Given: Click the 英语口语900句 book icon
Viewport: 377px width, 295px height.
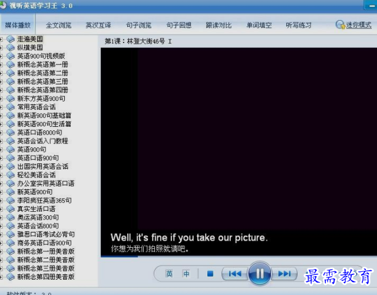Looking at the screenshot, I should click(x=11, y=158).
